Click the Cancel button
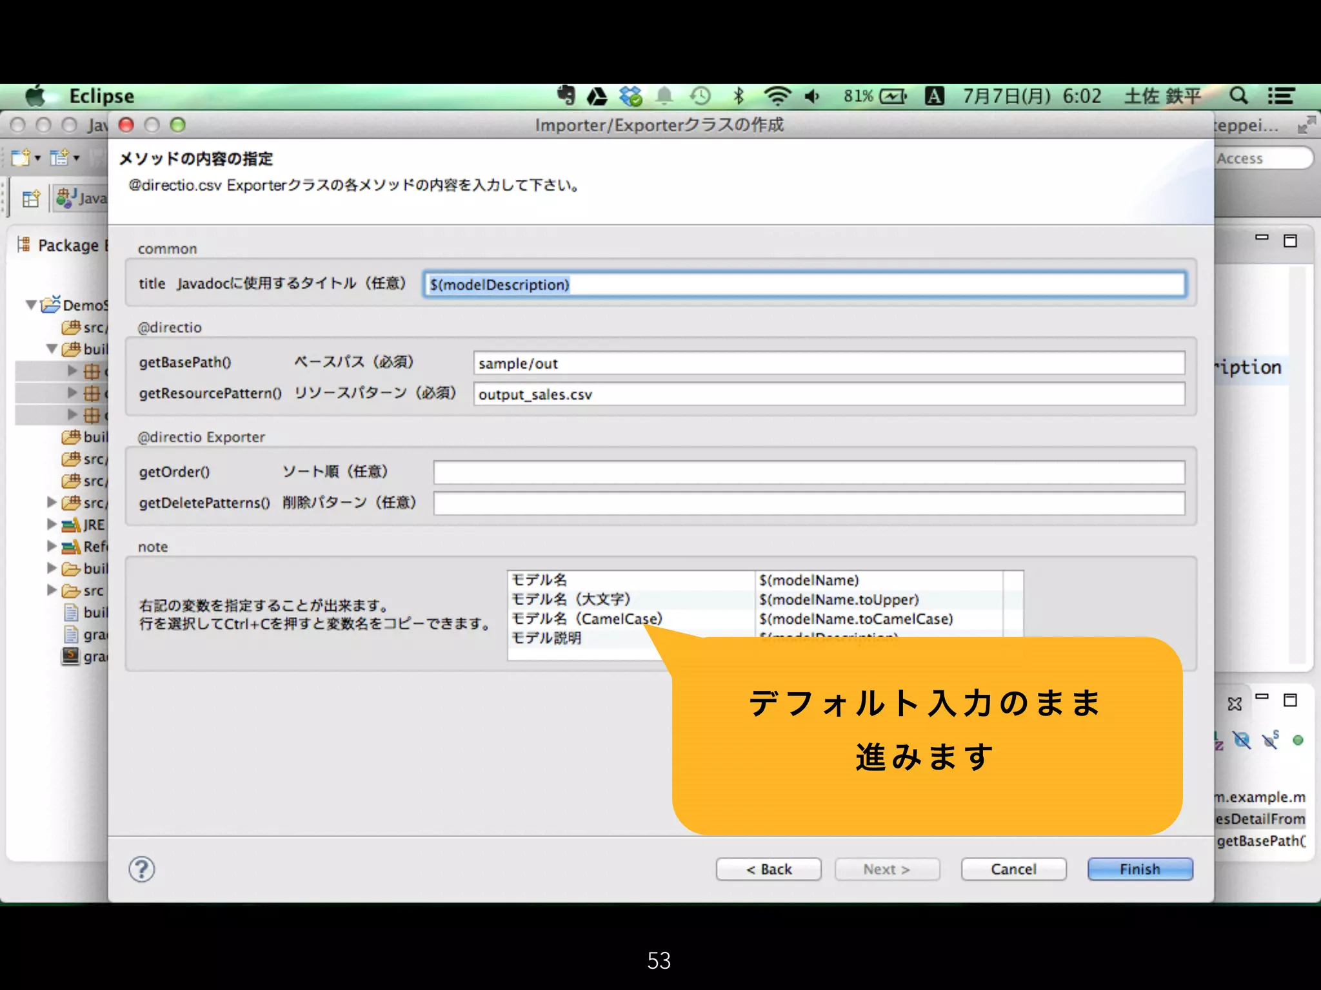 tap(1013, 869)
